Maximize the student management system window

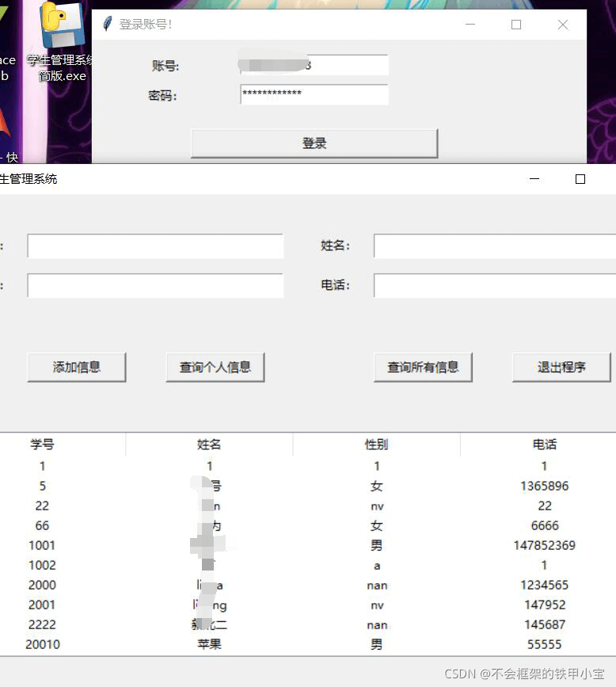coord(580,179)
